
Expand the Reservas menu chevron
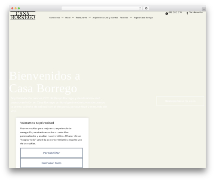pyautogui.click(x=131, y=18)
